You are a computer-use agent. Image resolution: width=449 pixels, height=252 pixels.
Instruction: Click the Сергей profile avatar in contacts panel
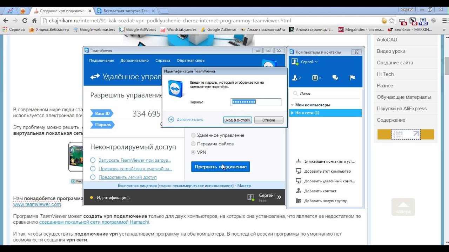[x=295, y=62]
